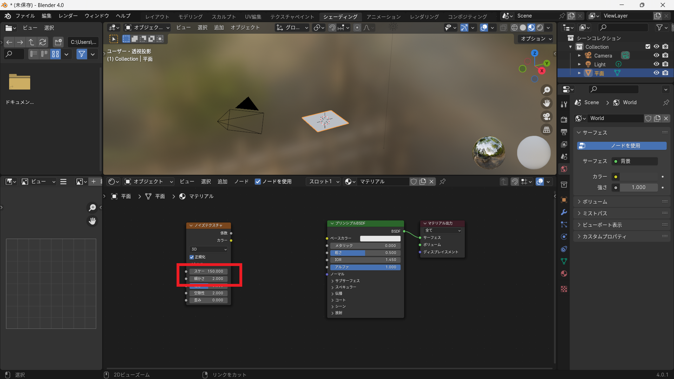Click the viewport camera view icon
674x379 pixels.
tap(547, 117)
